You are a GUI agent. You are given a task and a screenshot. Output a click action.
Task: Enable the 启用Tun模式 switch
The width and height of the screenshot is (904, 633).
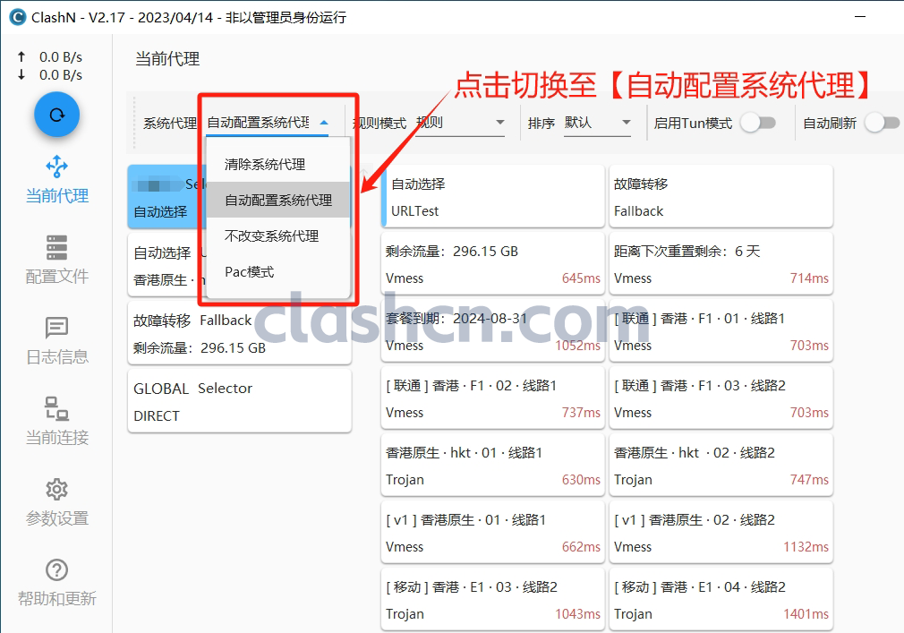point(757,123)
